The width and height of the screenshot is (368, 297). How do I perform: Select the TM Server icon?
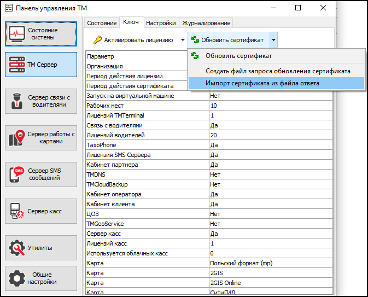click(x=17, y=65)
